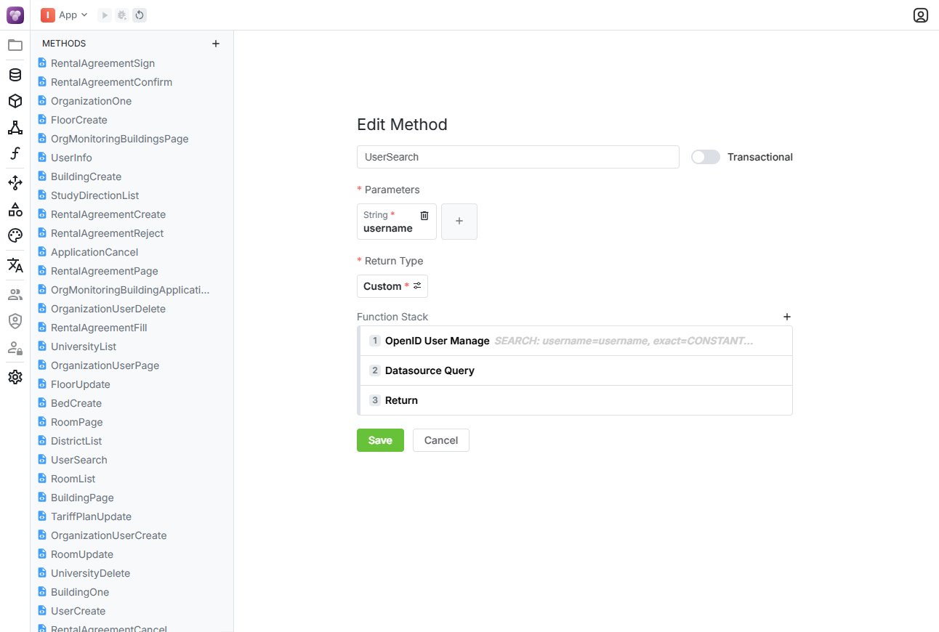Click the function (f) icon in sidebar

(x=15, y=153)
